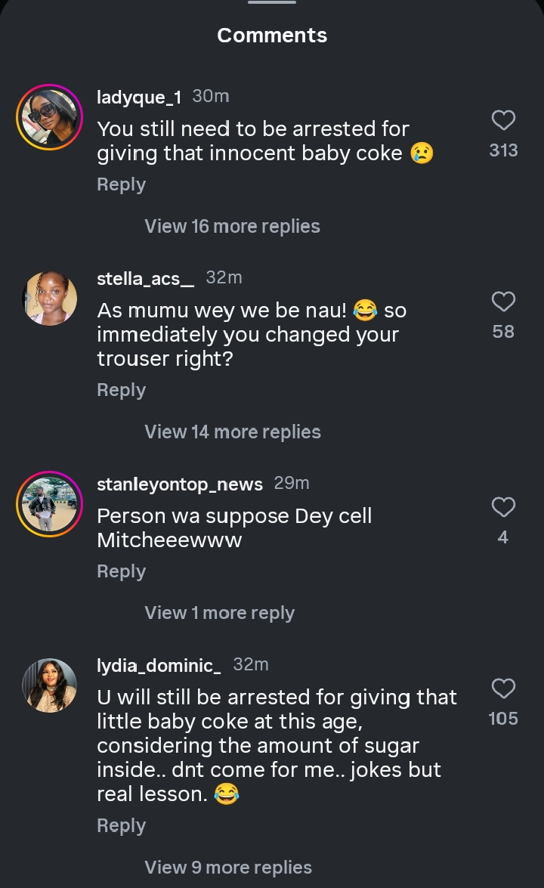The height and width of the screenshot is (888, 544).
Task: Tap the drag handle above Comments
Action: pyautogui.click(x=272, y=3)
